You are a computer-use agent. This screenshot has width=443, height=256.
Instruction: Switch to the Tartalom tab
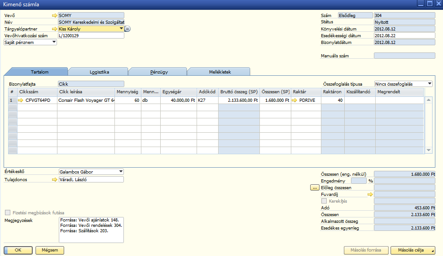point(39,72)
